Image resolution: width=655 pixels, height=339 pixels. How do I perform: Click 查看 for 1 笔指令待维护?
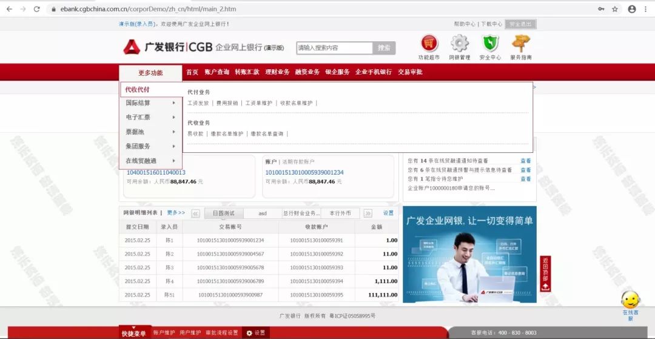(x=525, y=179)
